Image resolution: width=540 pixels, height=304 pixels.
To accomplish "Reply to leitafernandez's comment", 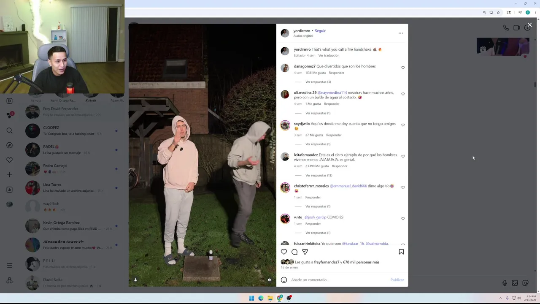I will (x=339, y=166).
